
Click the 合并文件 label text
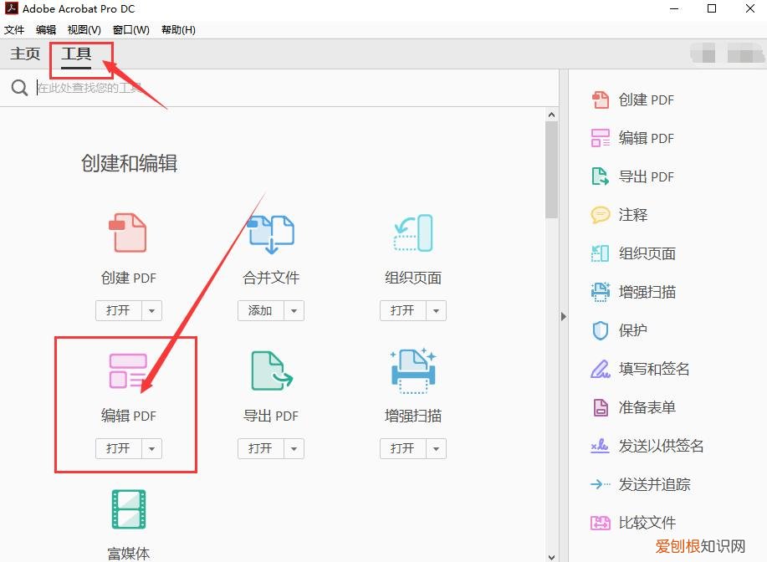pyautogui.click(x=271, y=278)
